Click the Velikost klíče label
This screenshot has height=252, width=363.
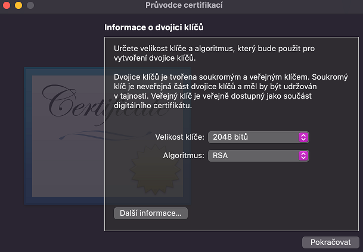(x=179, y=137)
